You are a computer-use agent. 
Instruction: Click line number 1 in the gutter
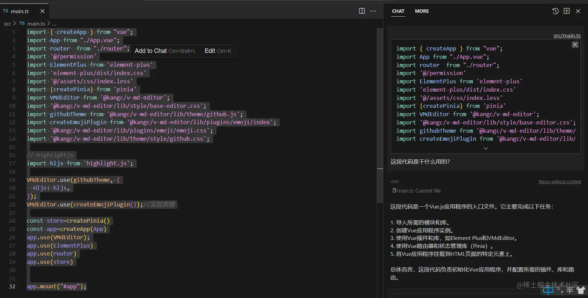14,32
